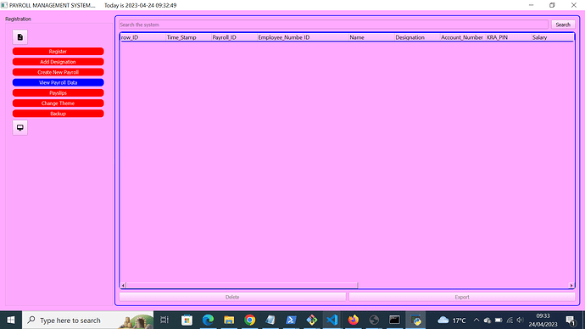
Task: Open Change Theme option
Action: pyautogui.click(x=58, y=103)
